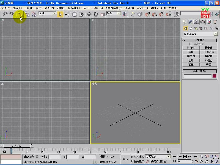Tick the AutoGrid checkbox under 对象类型
The height and width of the screenshot is (165, 220).
coord(191,44)
